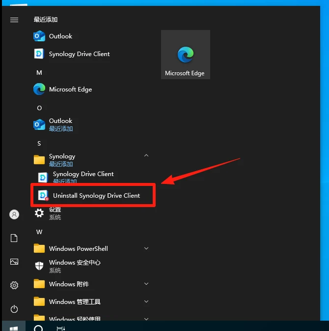Click the Windows Accessories folder icon
Image resolution: width=329 pixels, height=331 pixels.
point(39,284)
